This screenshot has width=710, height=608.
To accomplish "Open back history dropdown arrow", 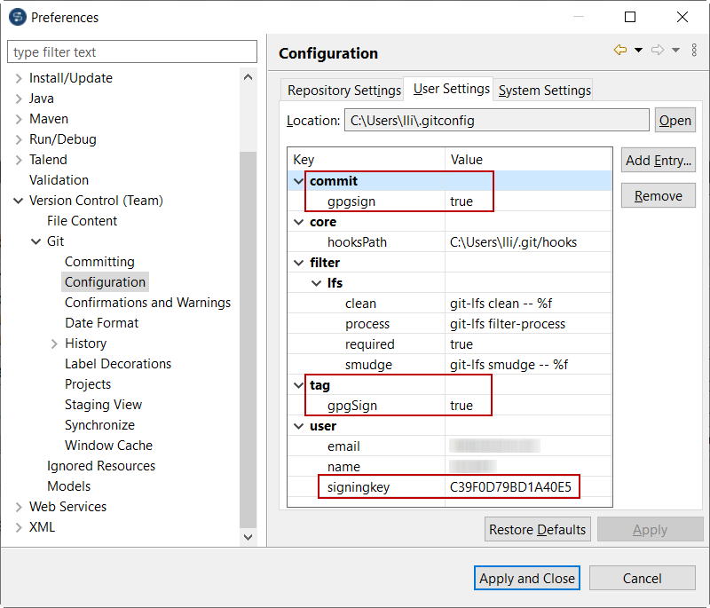I will pyautogui.click(x=638, y=51).
